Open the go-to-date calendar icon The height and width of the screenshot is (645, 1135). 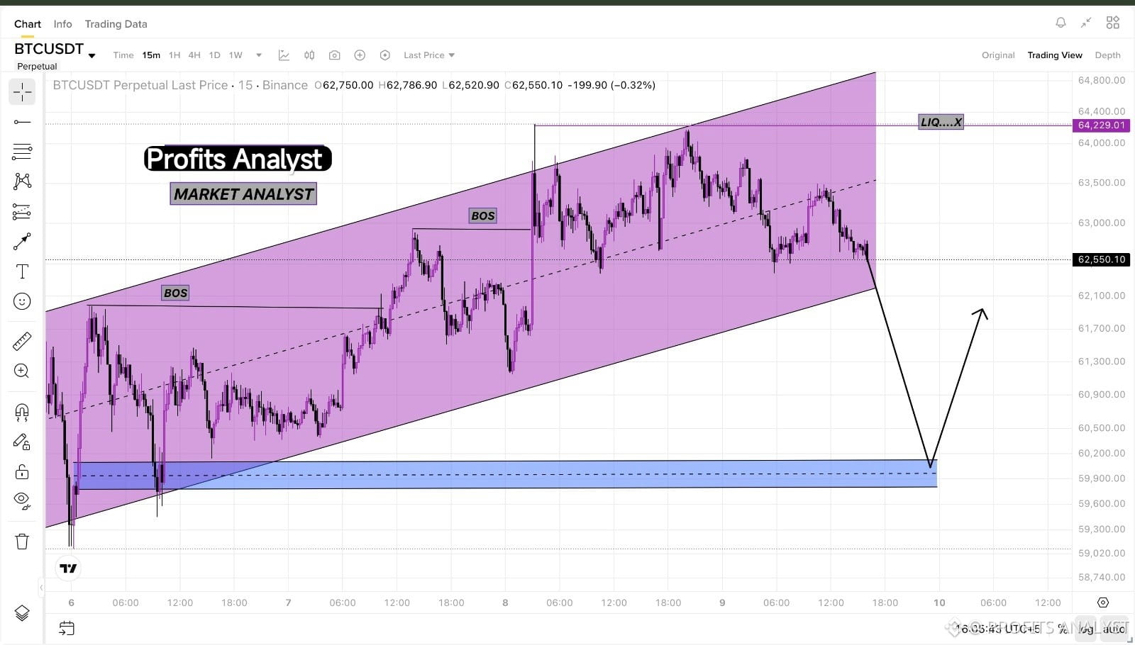click(67, 628)
